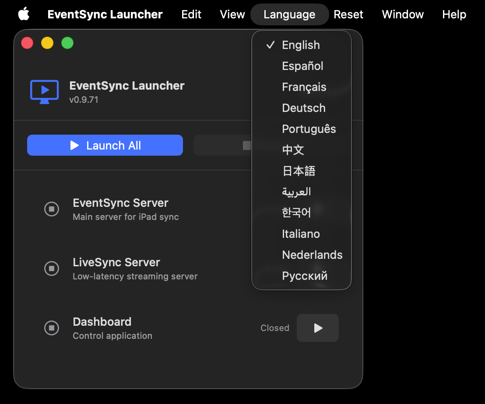Maximize the window with green button
The image size is (485, 404).
coord(67,43)
